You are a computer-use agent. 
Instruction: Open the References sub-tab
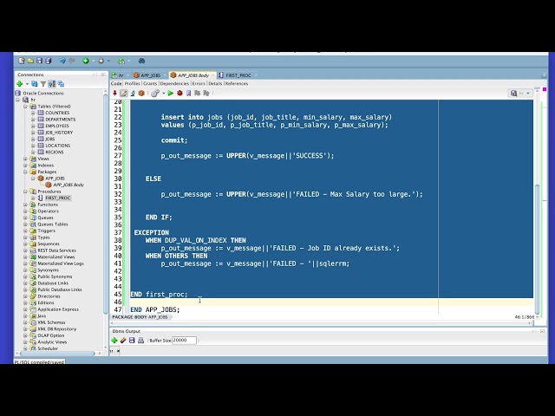[x=237, y=83]
